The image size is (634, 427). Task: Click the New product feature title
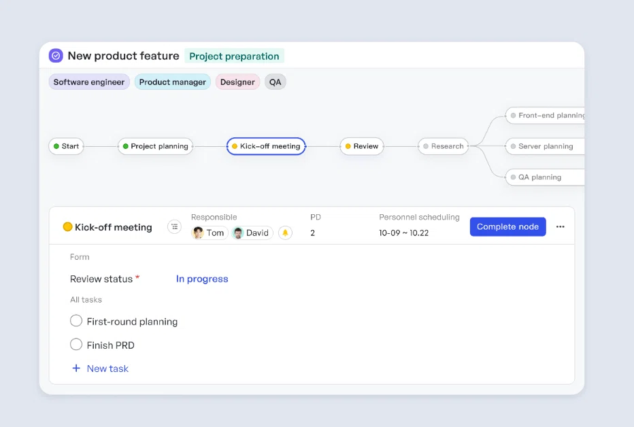pos(123,56)
